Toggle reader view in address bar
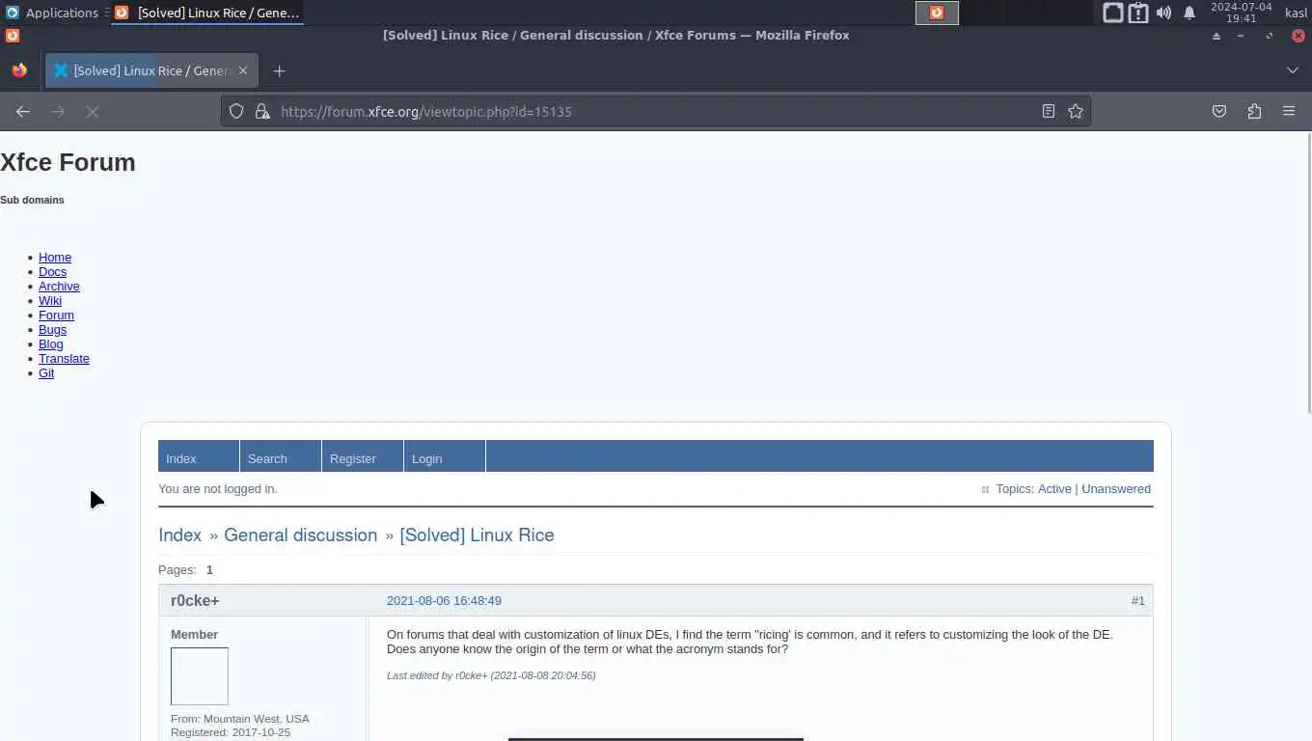Screen dimensions: 1312x741 [1049, 112]
